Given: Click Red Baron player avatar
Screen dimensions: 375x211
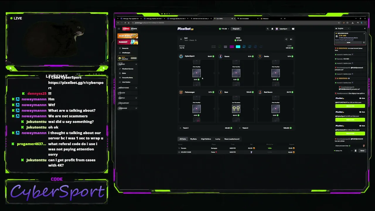Looking at the screenshot, I should 260,92.
